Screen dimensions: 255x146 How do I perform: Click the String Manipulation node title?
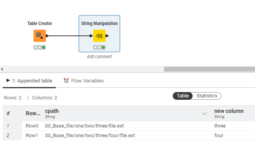point(99,23)
